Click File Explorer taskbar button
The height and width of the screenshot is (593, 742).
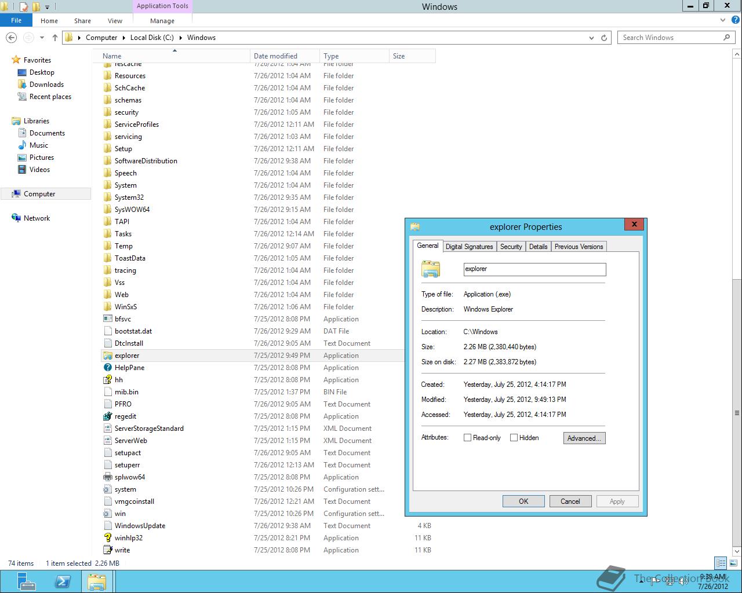tap(97, 581)
